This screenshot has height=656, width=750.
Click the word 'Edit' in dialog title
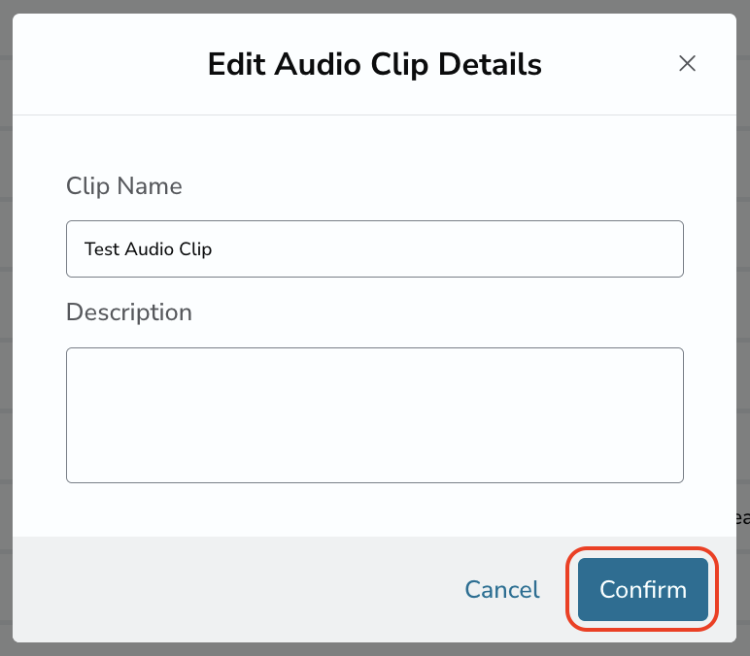(x=236, y=64)
